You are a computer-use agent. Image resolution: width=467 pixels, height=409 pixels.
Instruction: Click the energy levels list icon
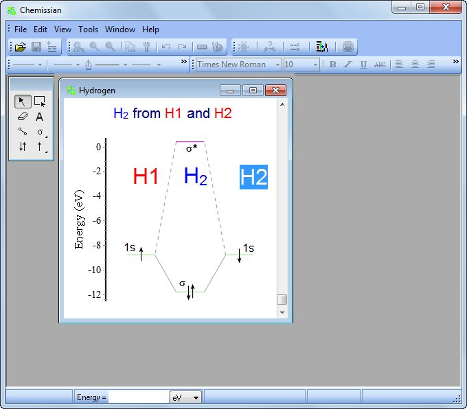coord(295,47)
